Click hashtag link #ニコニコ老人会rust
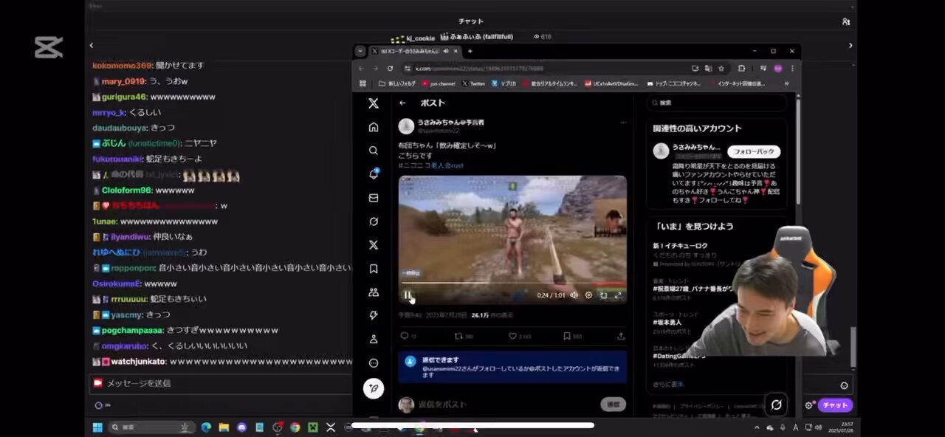 [430, 165]
